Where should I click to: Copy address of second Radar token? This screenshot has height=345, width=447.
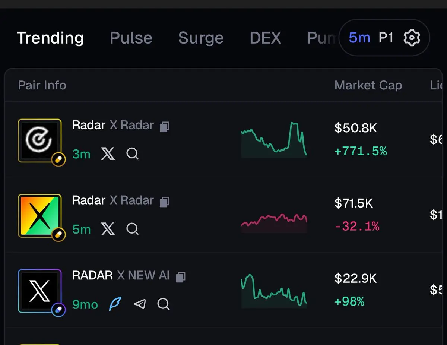tap(164, 202)
